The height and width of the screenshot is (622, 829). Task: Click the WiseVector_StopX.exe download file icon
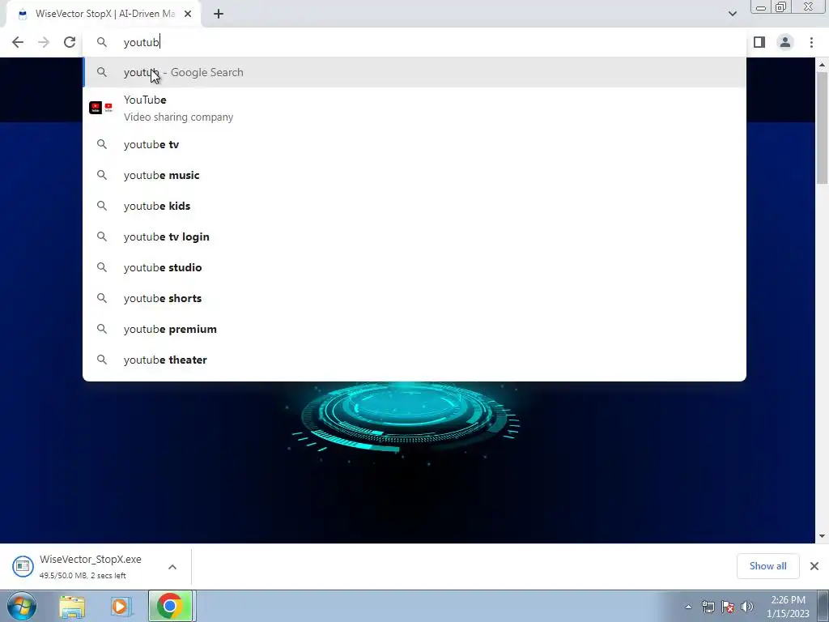coord(23,566)
